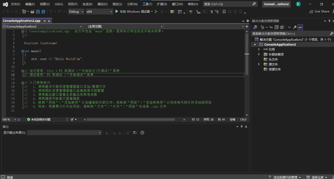Click the bookmark icon in toolbar

[x=224, y=11]
